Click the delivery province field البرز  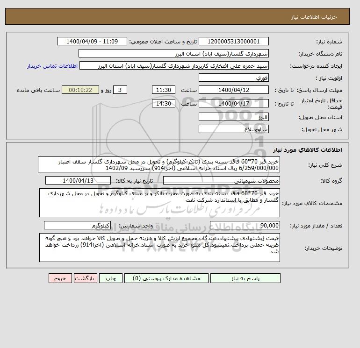click(x=233, y=117)
